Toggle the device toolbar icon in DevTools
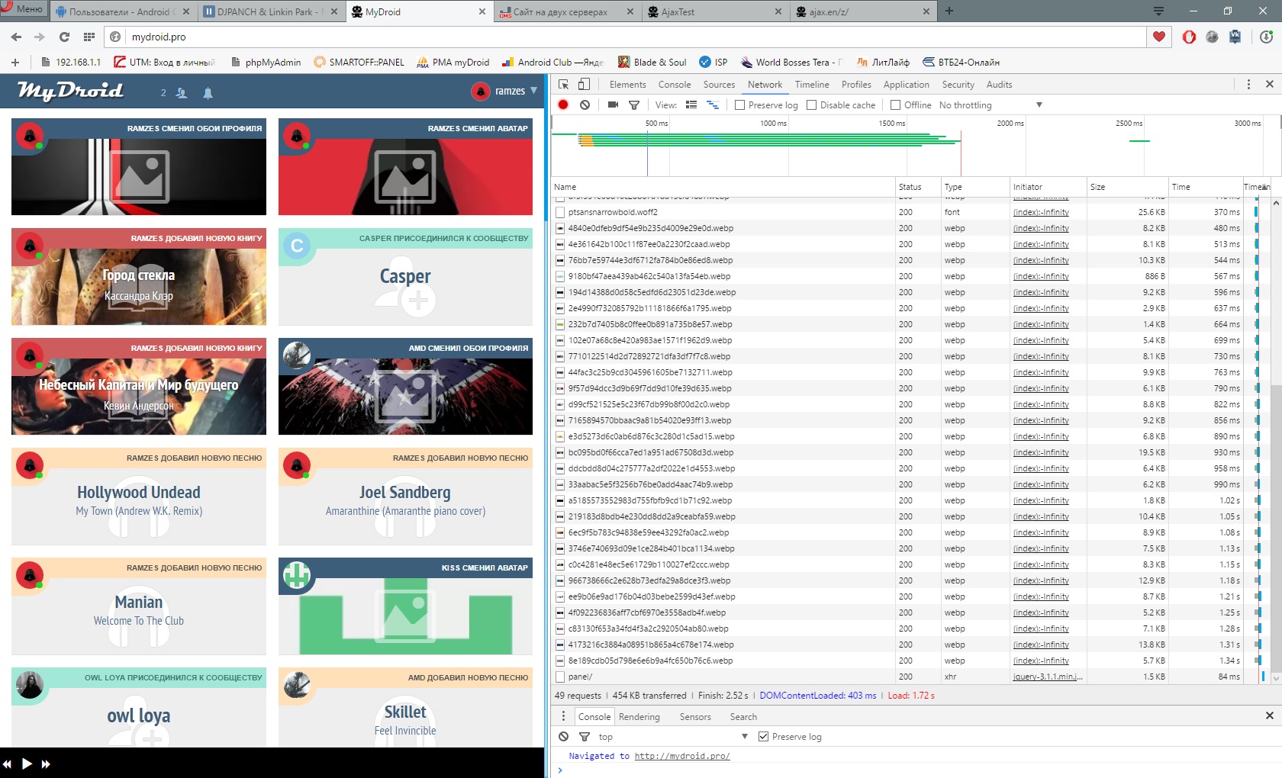Screen dimensions: 1282x778 click(584, 85)
